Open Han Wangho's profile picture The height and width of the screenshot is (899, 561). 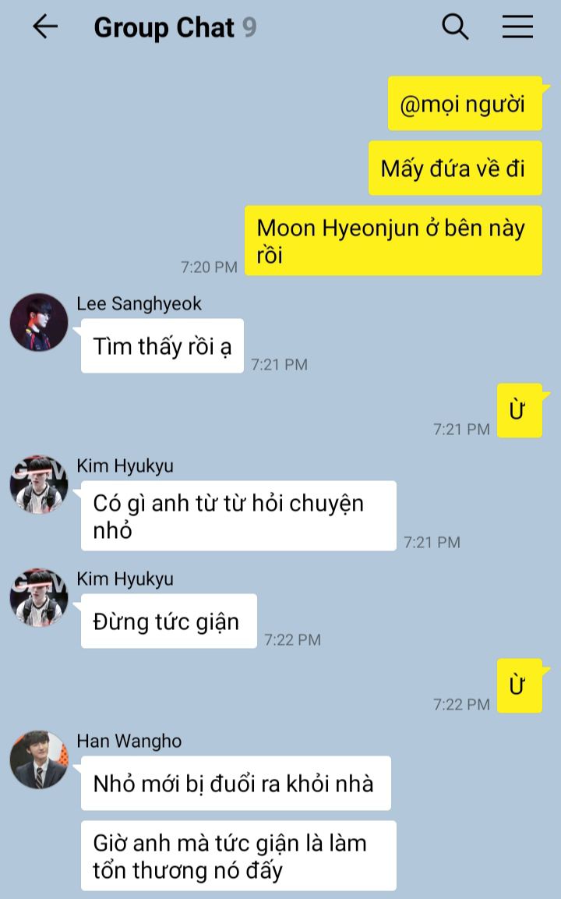tap(39, 759)
